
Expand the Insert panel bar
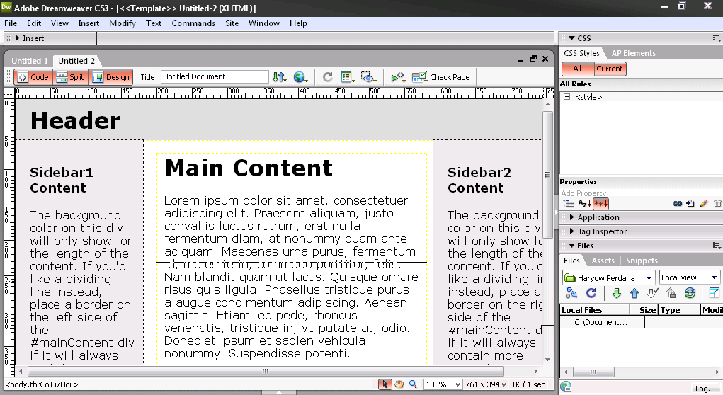[30, 38]
